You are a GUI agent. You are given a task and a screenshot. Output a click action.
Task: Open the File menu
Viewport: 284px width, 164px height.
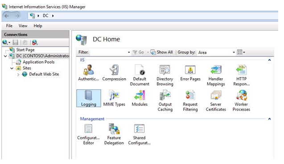(9, 26)
